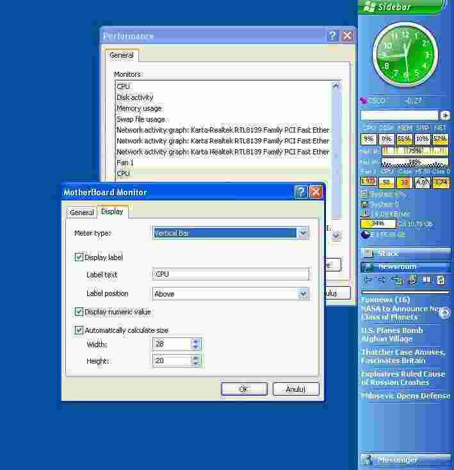The height and width of the screenshot is (470, 454).
Task: Switch to the General tab in MotherBoard Monitor
Action: coord(81,212)
